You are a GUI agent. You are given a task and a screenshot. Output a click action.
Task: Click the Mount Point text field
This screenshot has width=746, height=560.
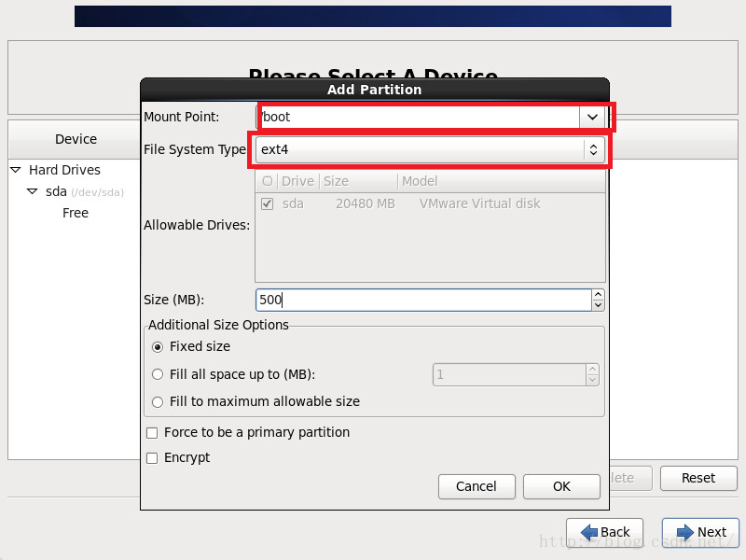click(x=420, y=117)
